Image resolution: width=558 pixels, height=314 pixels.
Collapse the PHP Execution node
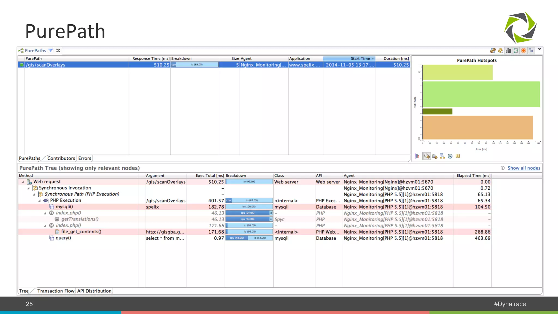tap(40, 201)
